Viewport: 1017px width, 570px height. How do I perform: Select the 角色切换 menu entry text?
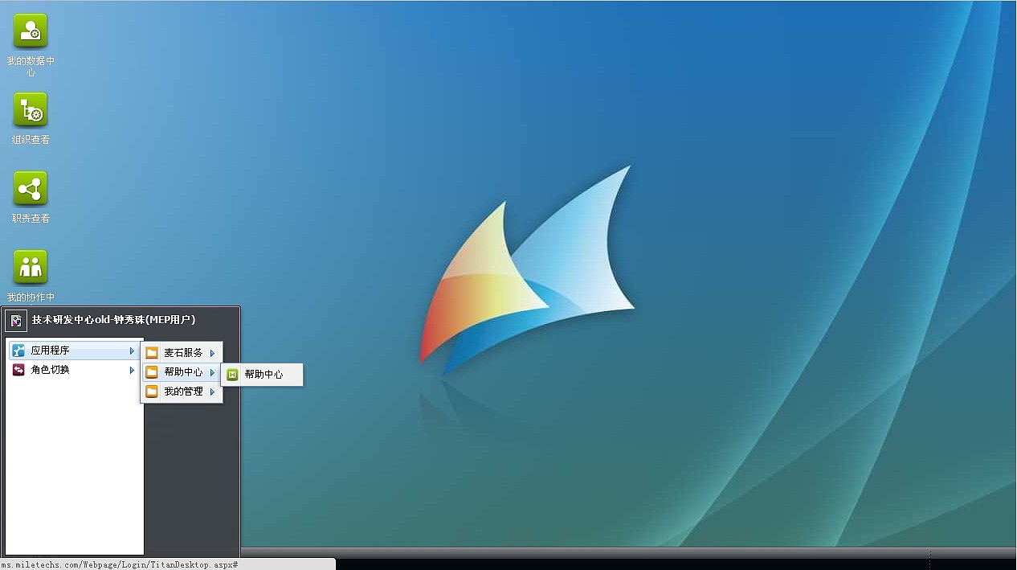(x=50, y=370)
